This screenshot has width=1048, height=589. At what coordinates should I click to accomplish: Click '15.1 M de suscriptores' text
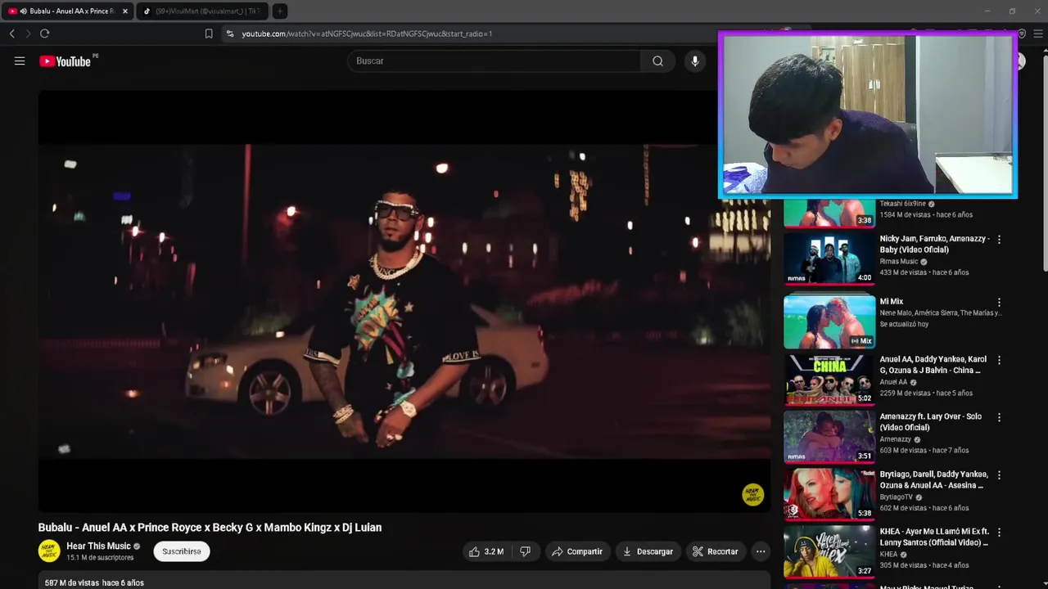click(100, 558)
